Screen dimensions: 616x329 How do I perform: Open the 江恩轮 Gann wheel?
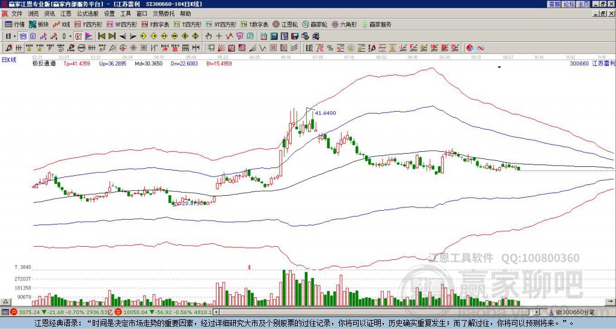(285, 24)
